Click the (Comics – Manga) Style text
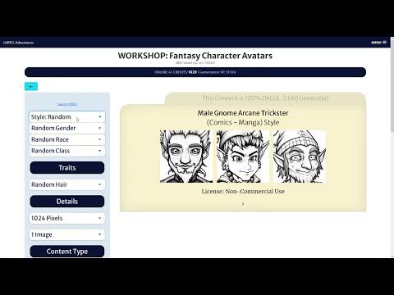The image size is (394, 295). 243,122
